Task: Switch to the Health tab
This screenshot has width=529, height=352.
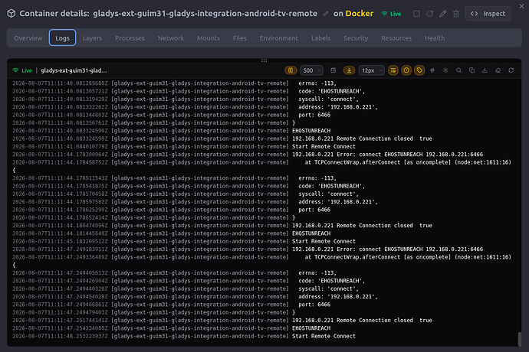Action: click(x=435, y=38)
